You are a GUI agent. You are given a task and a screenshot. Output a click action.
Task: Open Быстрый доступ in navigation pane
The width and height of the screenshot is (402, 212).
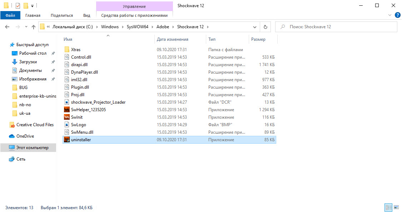[29, 45]
